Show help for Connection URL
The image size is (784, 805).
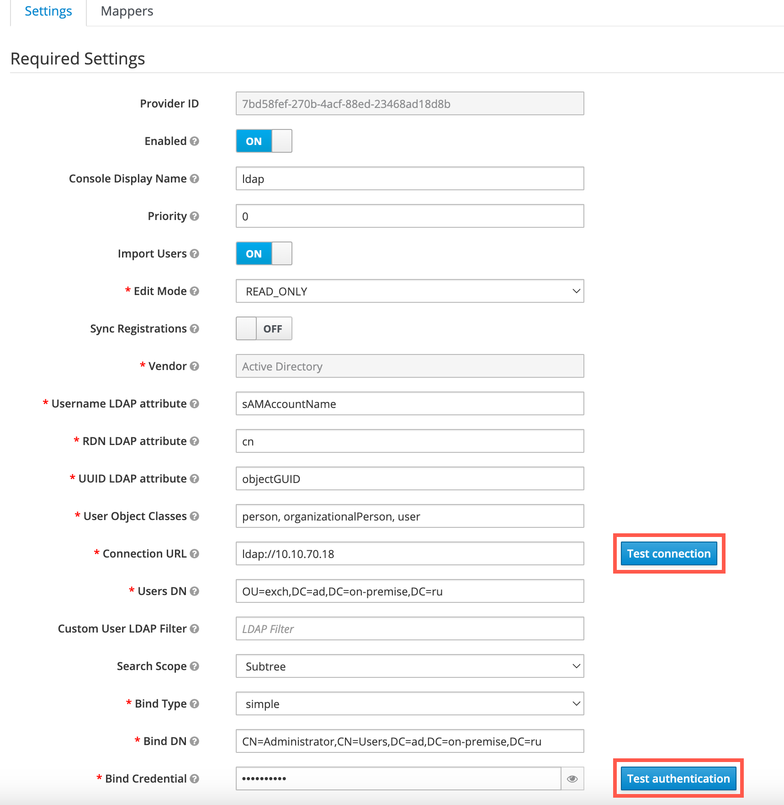(194, 554)
